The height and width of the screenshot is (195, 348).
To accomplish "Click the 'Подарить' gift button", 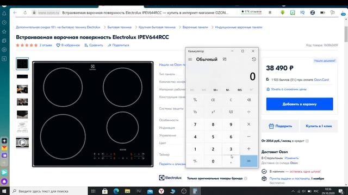I will [281, 126].
